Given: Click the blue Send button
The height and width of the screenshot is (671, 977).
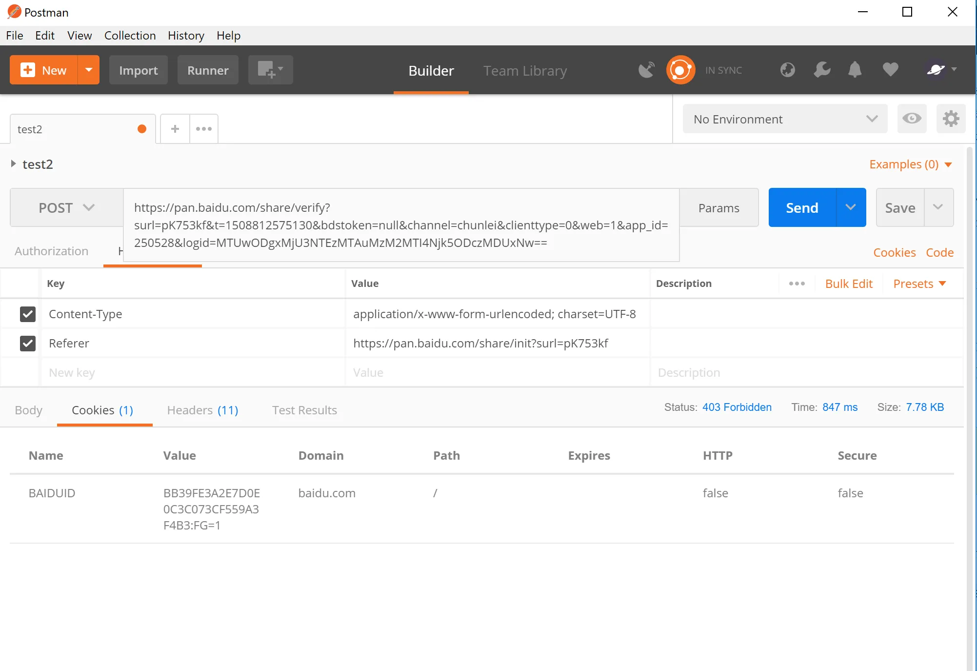Looking at the screenshot, I should 802,208.
